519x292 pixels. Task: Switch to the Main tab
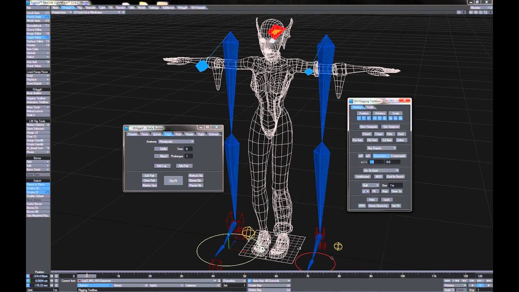tap(56, 7)
